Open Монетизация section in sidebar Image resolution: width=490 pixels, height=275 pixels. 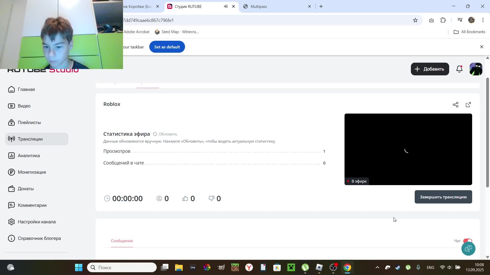pyautogui.click(x=32, y=172)
